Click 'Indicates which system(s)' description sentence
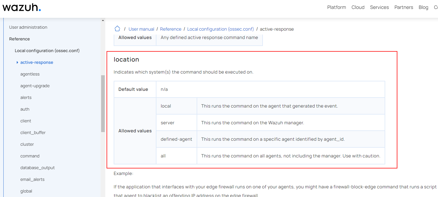Image resolution: width=438 pixels, height=197 pixels. (184, 72)
